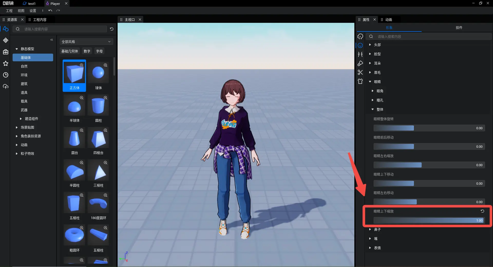Expand the 头部 property group

(x=370, y=45)
